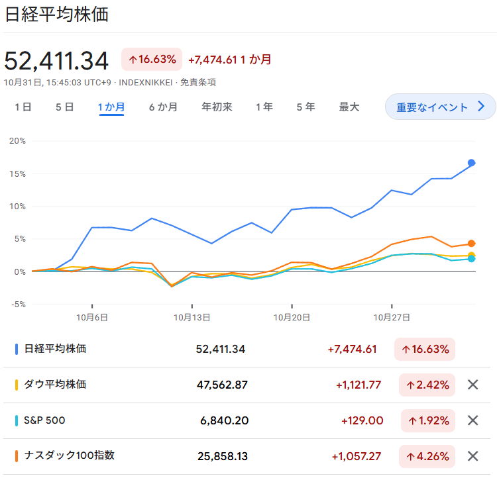Switch chart to 1年 range
The width and height of the screenshot is (497, 480).
pyautogui.click(x=264, y=107)
